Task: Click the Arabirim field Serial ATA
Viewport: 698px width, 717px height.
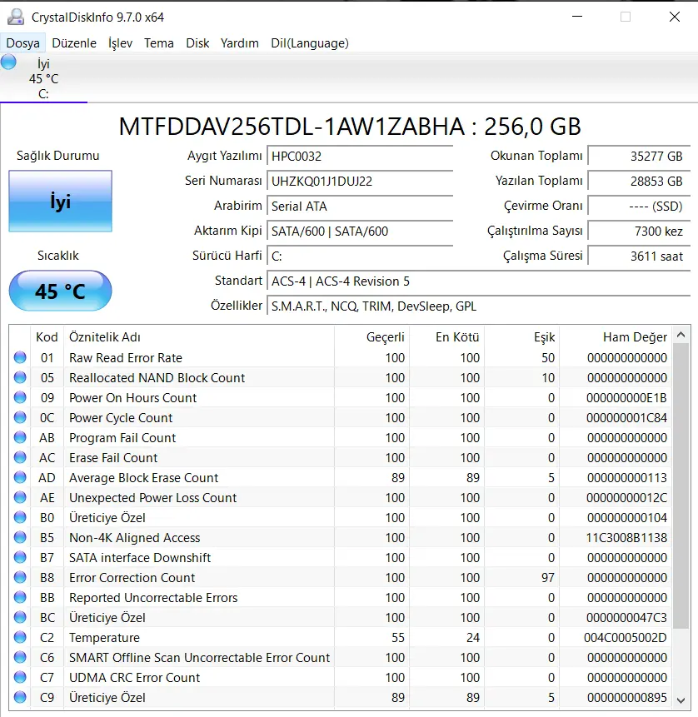Action: tap(360, 207)
